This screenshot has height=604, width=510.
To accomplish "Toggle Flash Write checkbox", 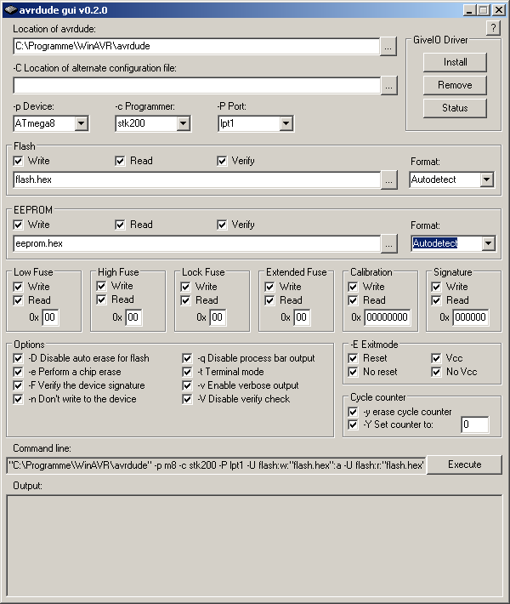I will click(x=18, y=161).
